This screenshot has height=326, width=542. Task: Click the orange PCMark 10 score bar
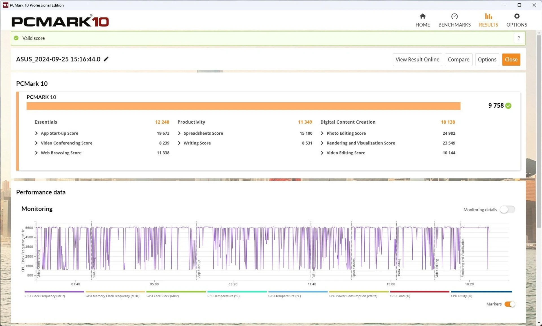point(243,106)
